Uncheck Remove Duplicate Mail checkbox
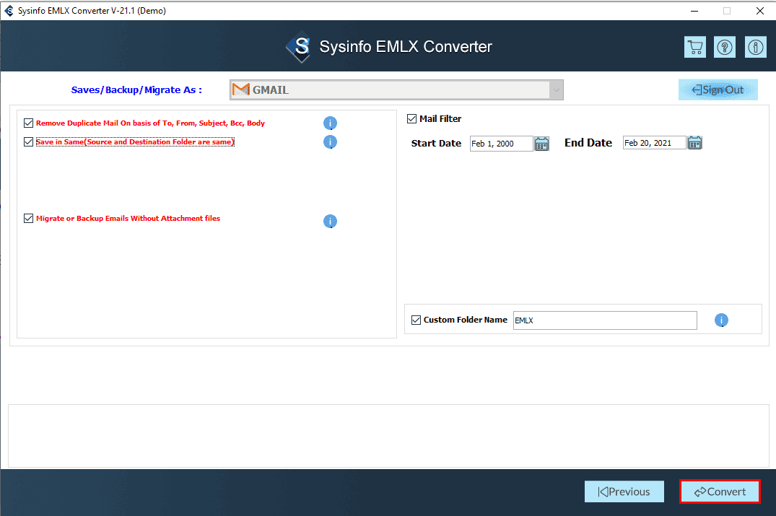776x516 pixels. point(29,123)
